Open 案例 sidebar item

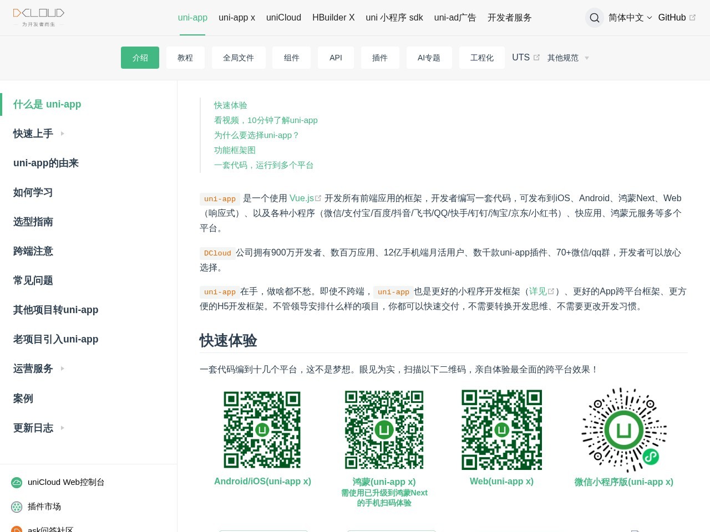(23, 398)
